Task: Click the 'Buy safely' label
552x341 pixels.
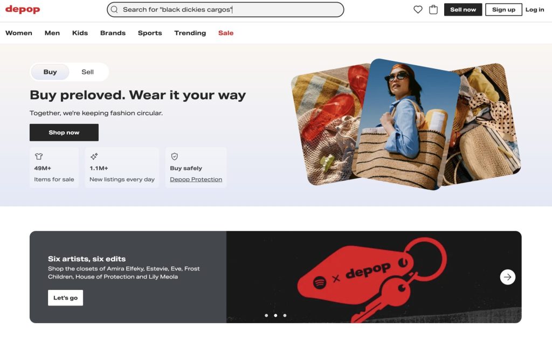Action: point(186,168)
